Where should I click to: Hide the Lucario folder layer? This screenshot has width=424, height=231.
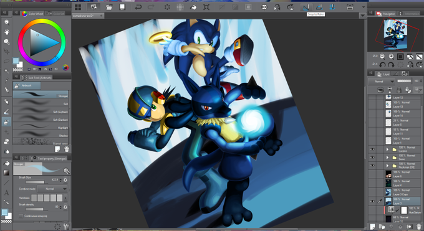372,149
